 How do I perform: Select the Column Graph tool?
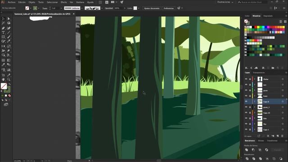[x=9, y=70]
